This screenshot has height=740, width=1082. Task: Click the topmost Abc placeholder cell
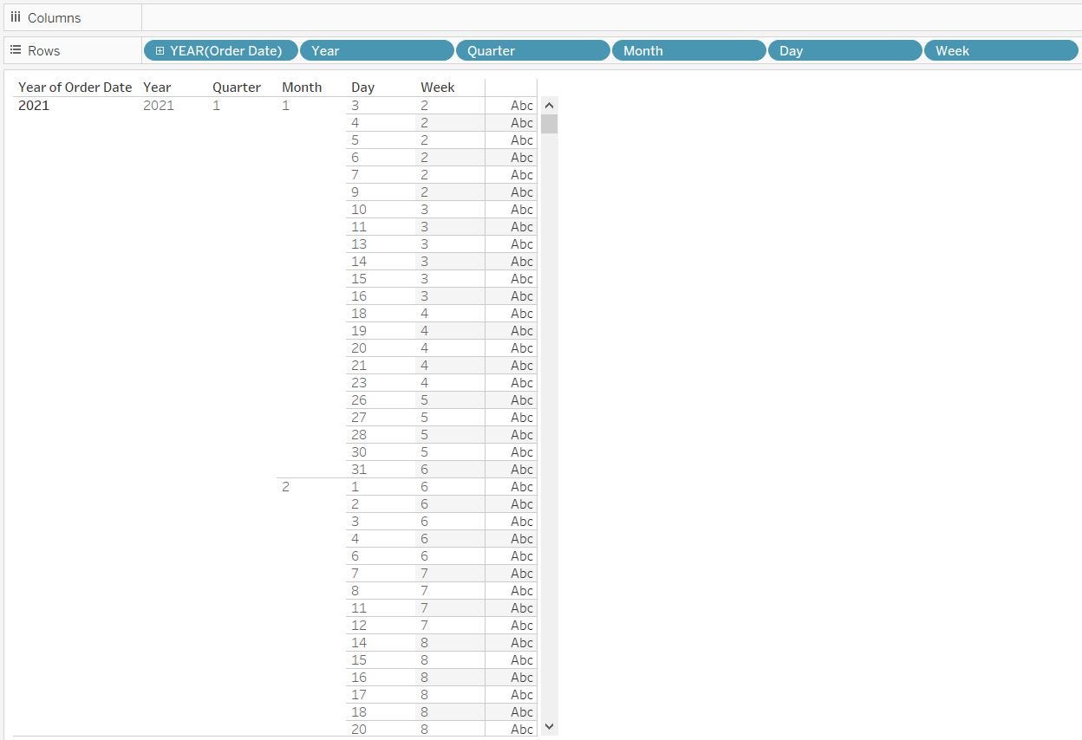pos(521,105)
